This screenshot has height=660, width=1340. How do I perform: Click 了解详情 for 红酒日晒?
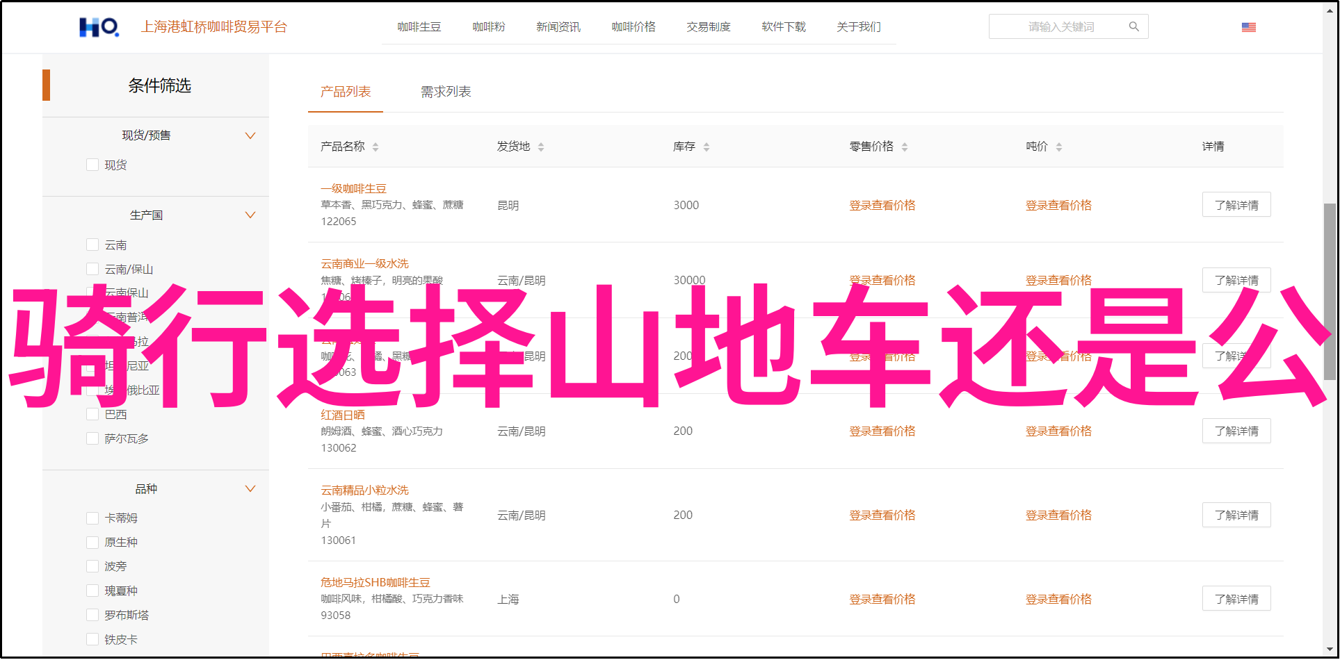(1236, 431)
